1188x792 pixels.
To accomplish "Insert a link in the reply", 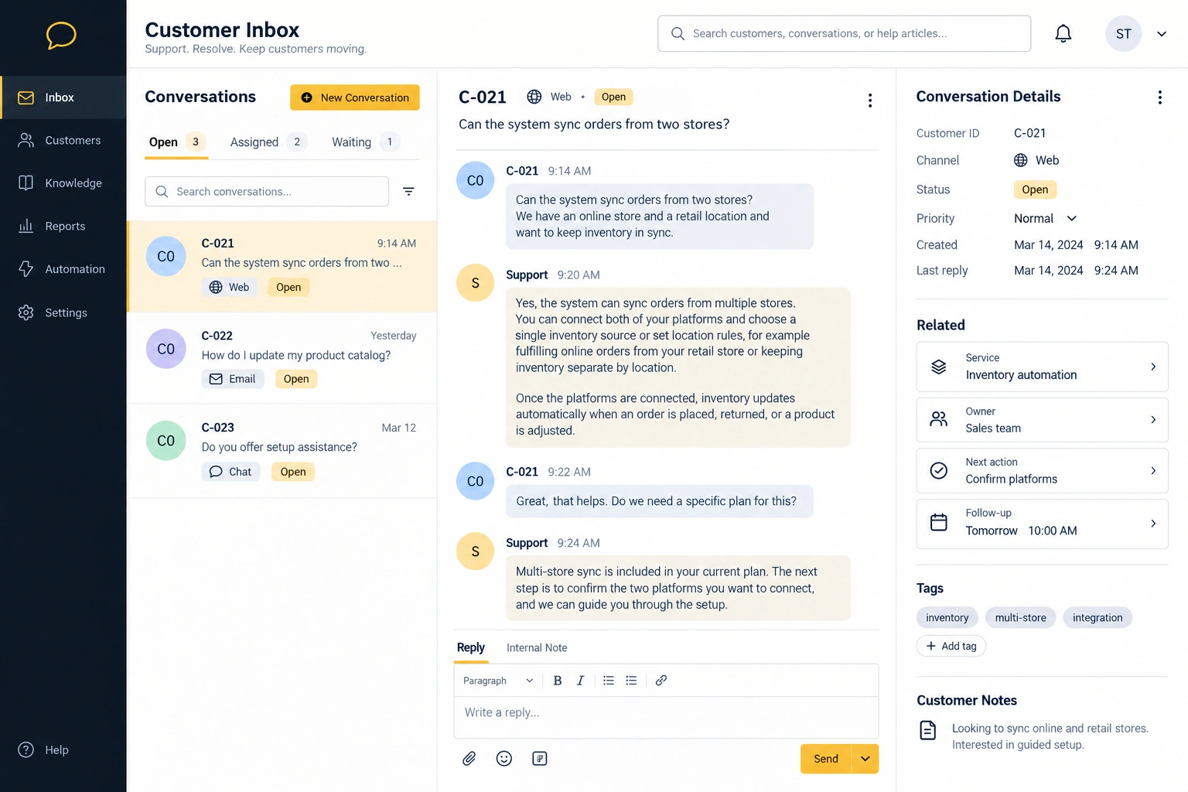I will (x=661, y=681).
